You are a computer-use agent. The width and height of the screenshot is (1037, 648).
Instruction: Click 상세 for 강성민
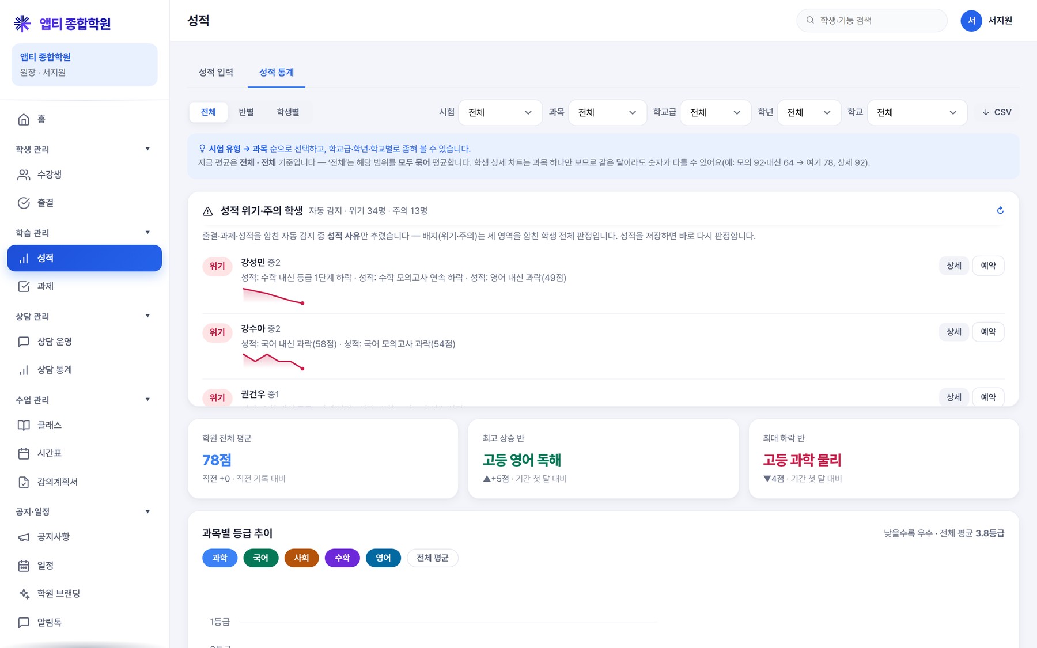click(x=954, y=266)
